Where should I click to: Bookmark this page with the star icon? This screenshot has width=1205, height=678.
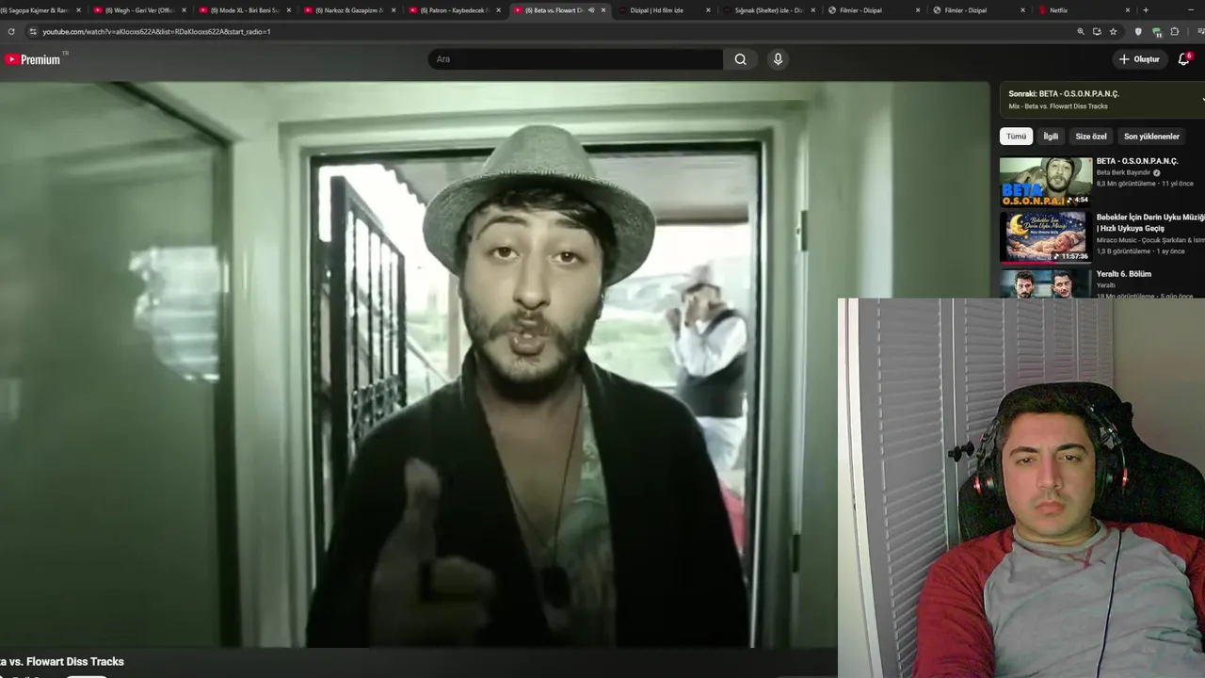click(x=1113, y=31)
